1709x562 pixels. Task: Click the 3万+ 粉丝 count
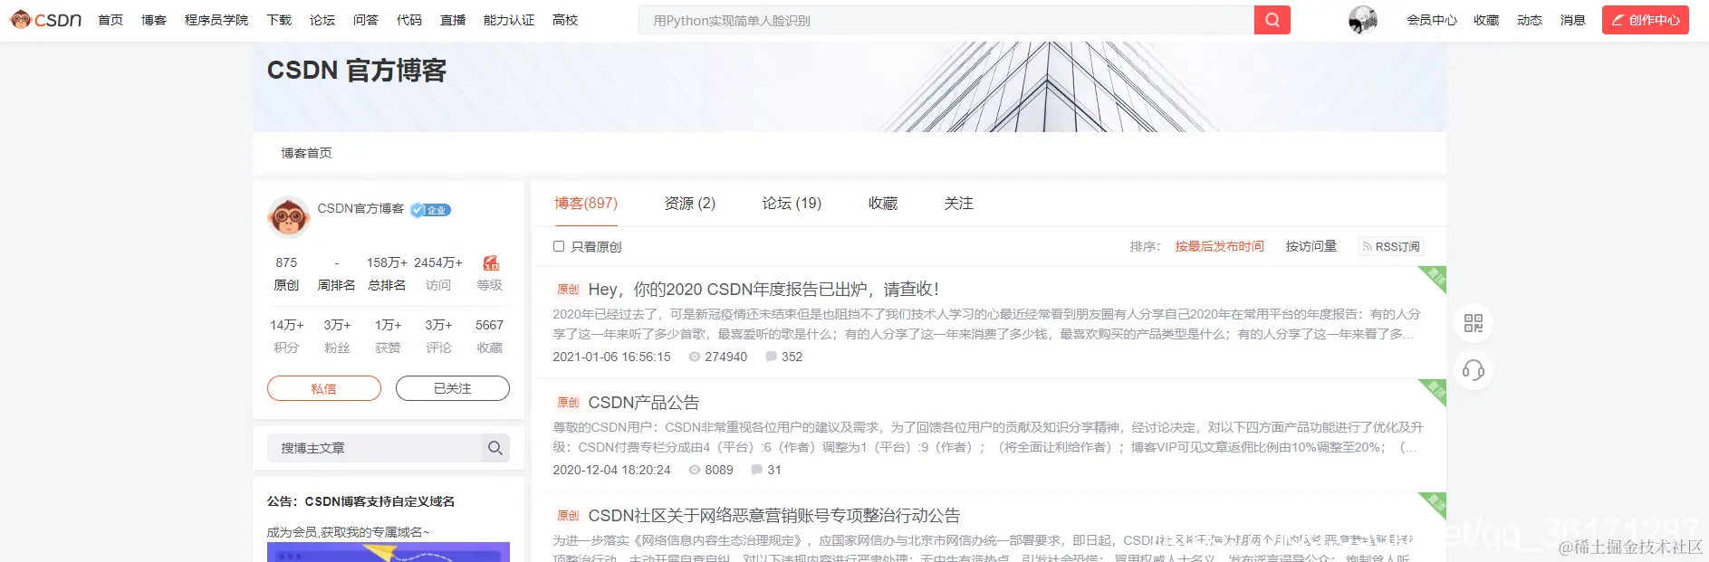coord(337,325)
